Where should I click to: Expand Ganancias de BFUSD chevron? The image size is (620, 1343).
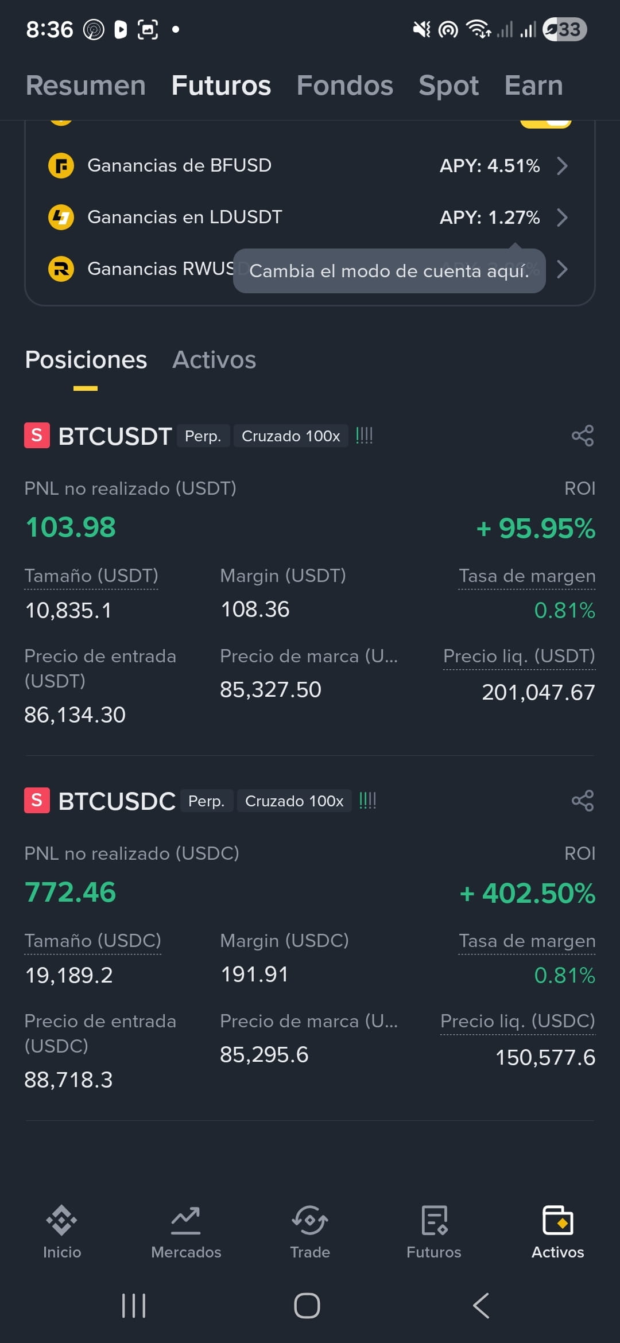[563, 166]
